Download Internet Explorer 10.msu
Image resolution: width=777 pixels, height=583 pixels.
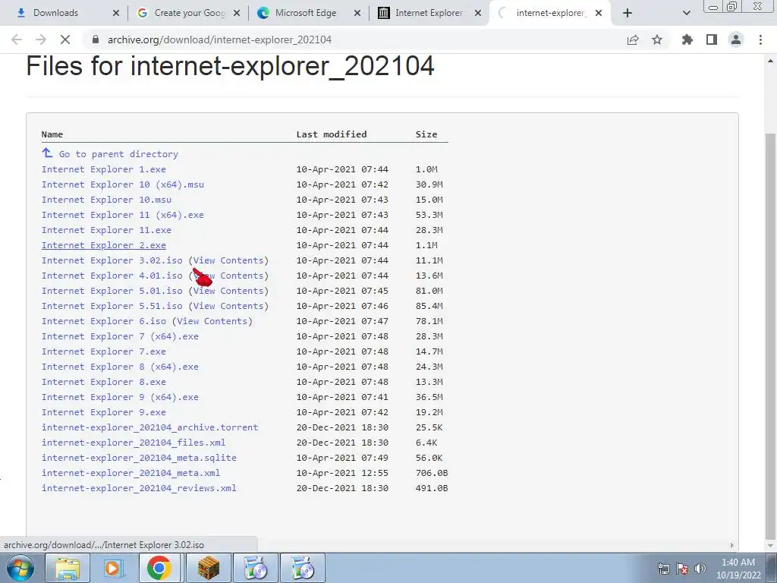pos(106,200)
